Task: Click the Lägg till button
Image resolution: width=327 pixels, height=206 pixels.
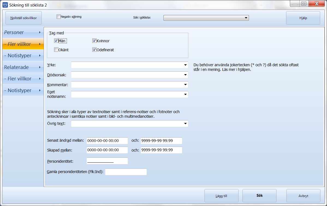Action: 221,196
